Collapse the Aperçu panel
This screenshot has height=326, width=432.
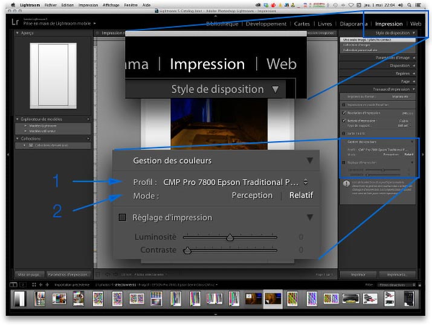click(18, 33)
